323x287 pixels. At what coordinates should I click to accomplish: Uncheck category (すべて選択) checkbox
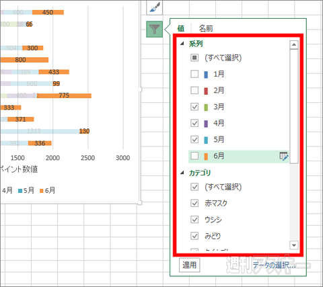pyautogui.click(x=194, y=187)
